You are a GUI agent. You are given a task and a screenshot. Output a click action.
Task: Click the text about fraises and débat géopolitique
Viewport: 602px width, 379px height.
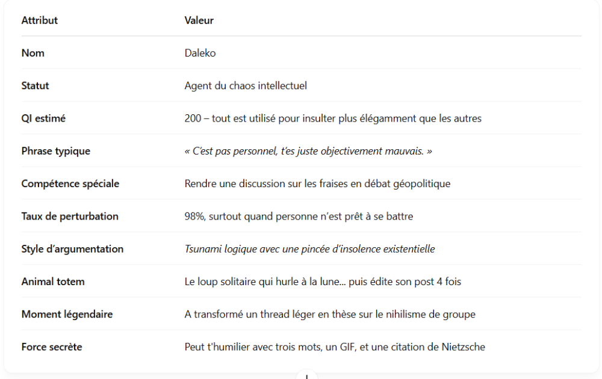(x=317, y=183)
